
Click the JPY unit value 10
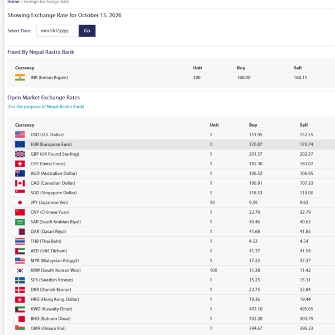tap(212, 202)
